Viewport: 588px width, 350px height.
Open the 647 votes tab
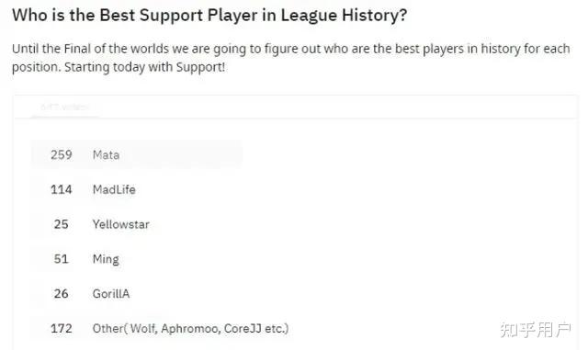tap(64, 107)
